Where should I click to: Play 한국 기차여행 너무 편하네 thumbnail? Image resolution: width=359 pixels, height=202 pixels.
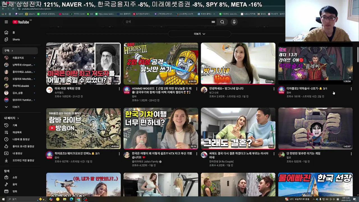(x=161, y=128)
